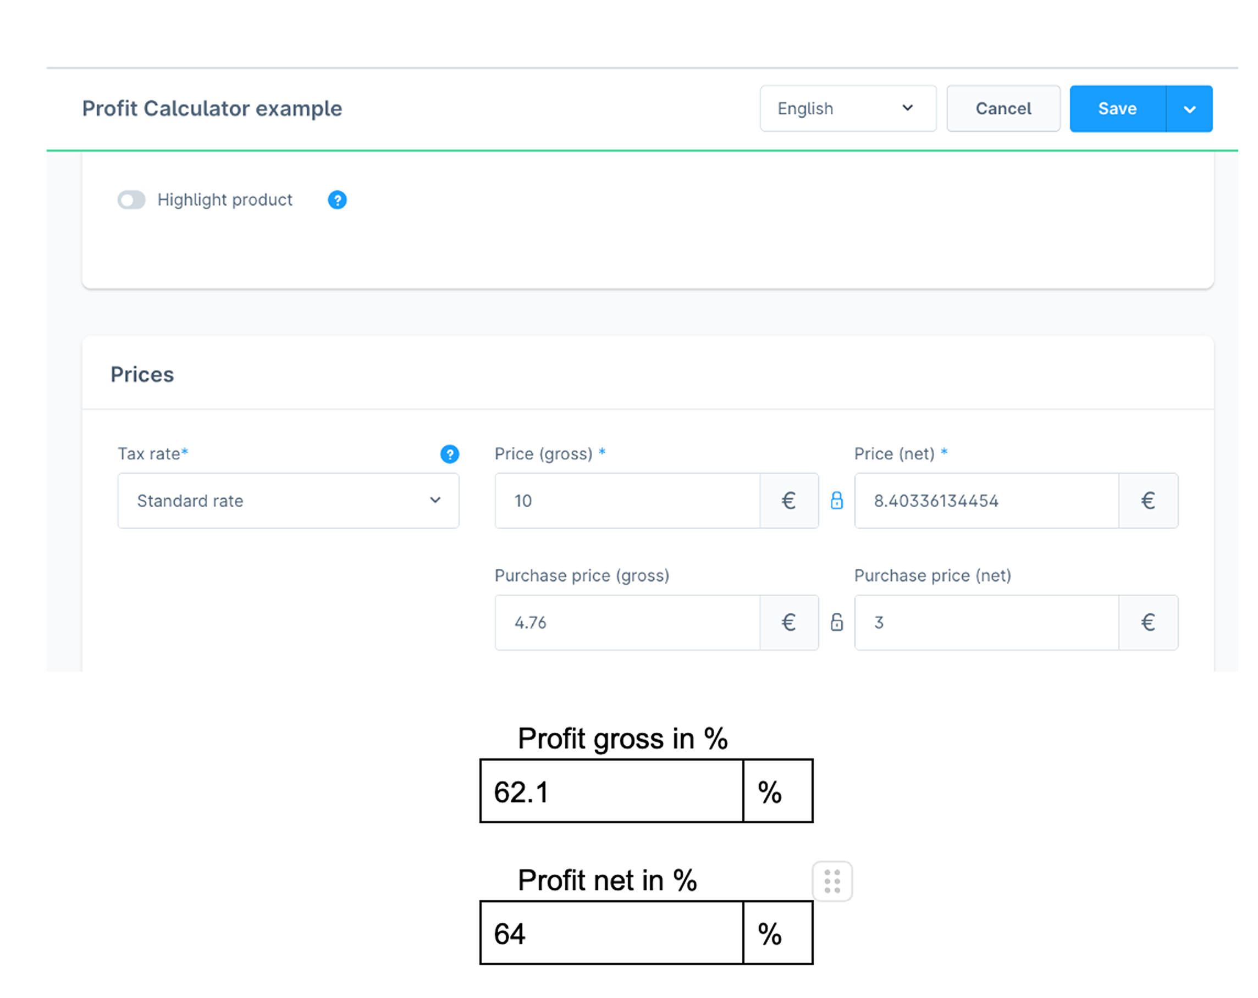Image resolution: width=1258 pixels, height=998 pixels.
Task: Click the lock icon next to Price (net)
Action: [x=836, y=500]
